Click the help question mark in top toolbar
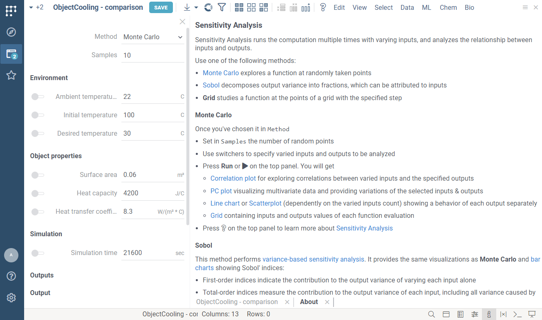 coord(323,7)
